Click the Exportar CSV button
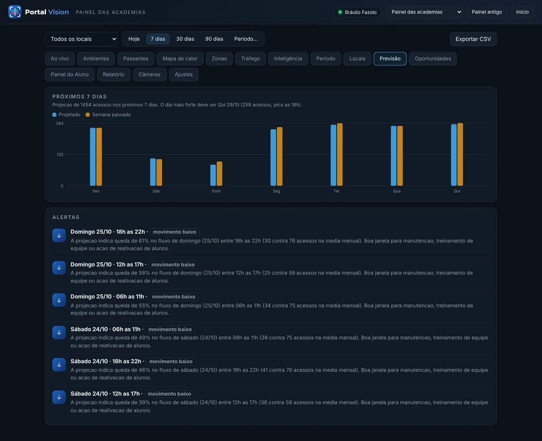 click(473, 39)
